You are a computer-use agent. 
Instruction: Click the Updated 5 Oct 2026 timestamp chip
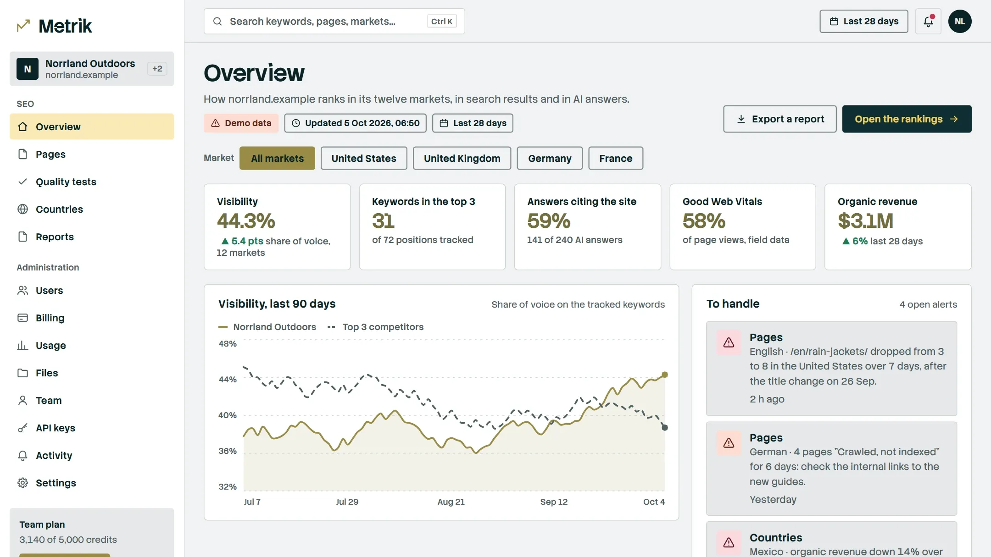pos(355,123)
